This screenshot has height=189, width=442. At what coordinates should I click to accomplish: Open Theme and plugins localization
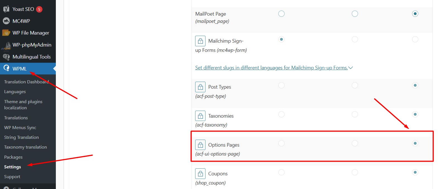(23, 105)
